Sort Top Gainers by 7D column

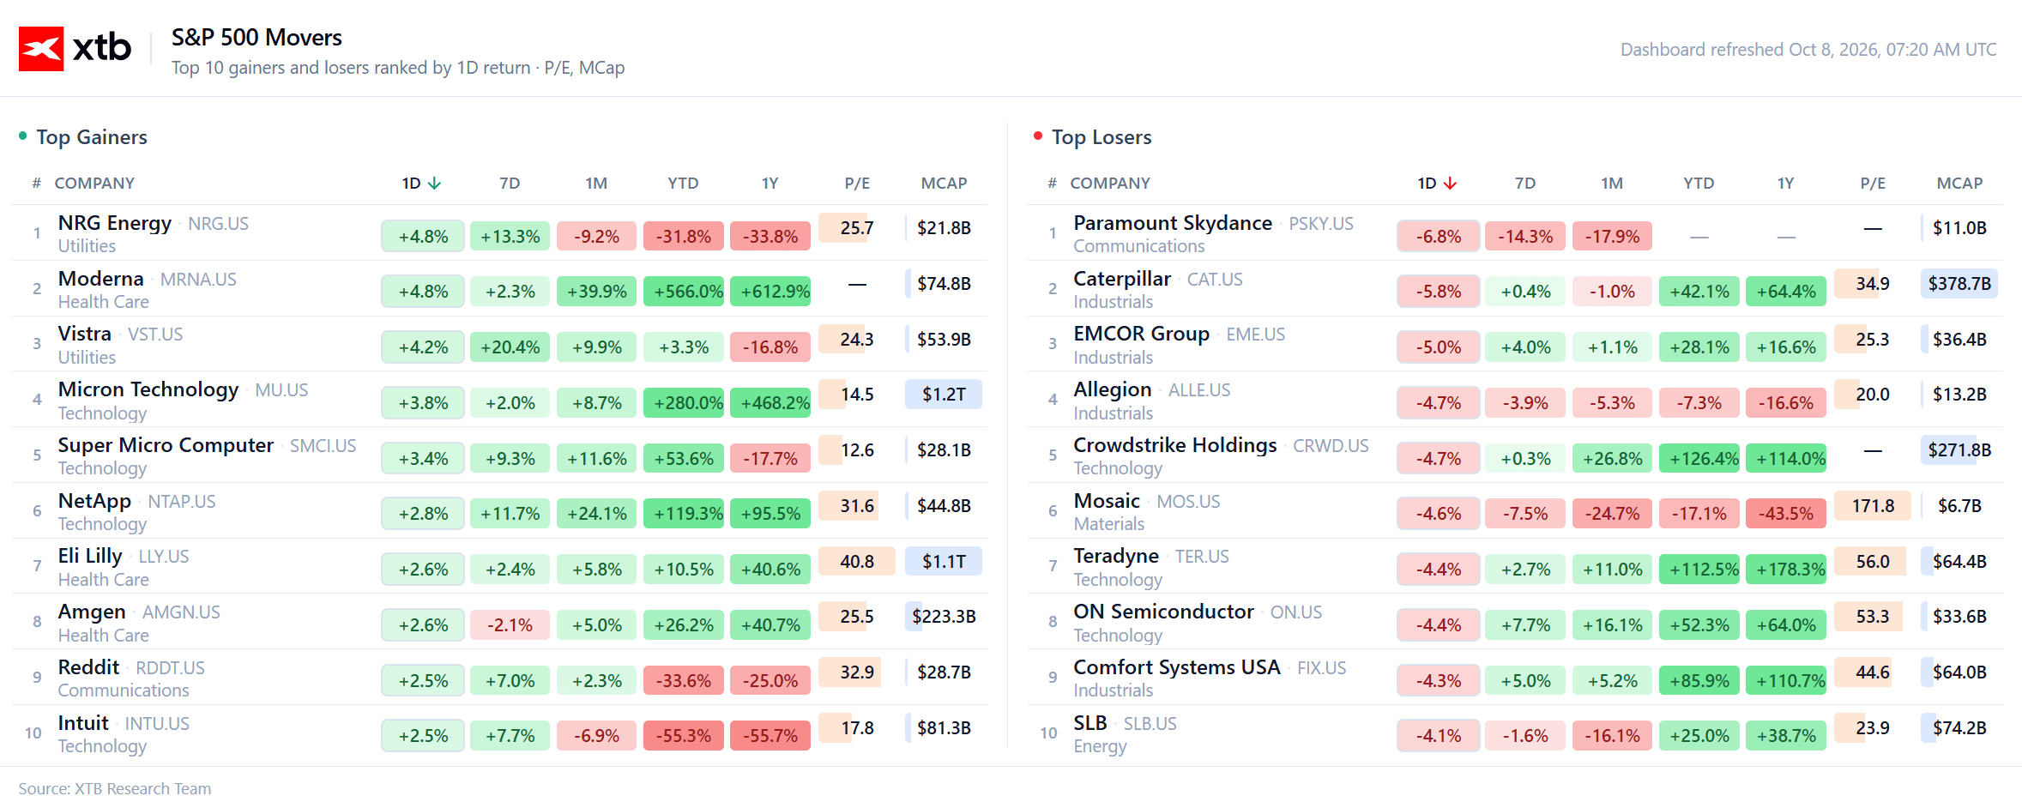(510, 184)
